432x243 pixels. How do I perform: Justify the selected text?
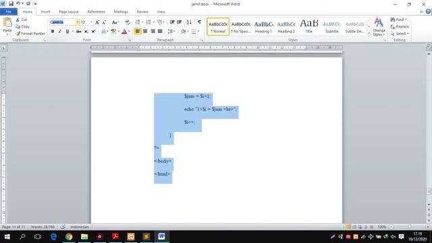pos(160,32)
